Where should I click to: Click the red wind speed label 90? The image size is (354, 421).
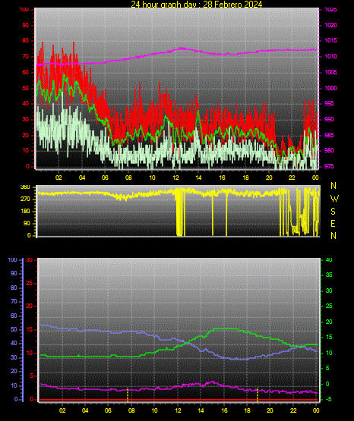point(26,26)
